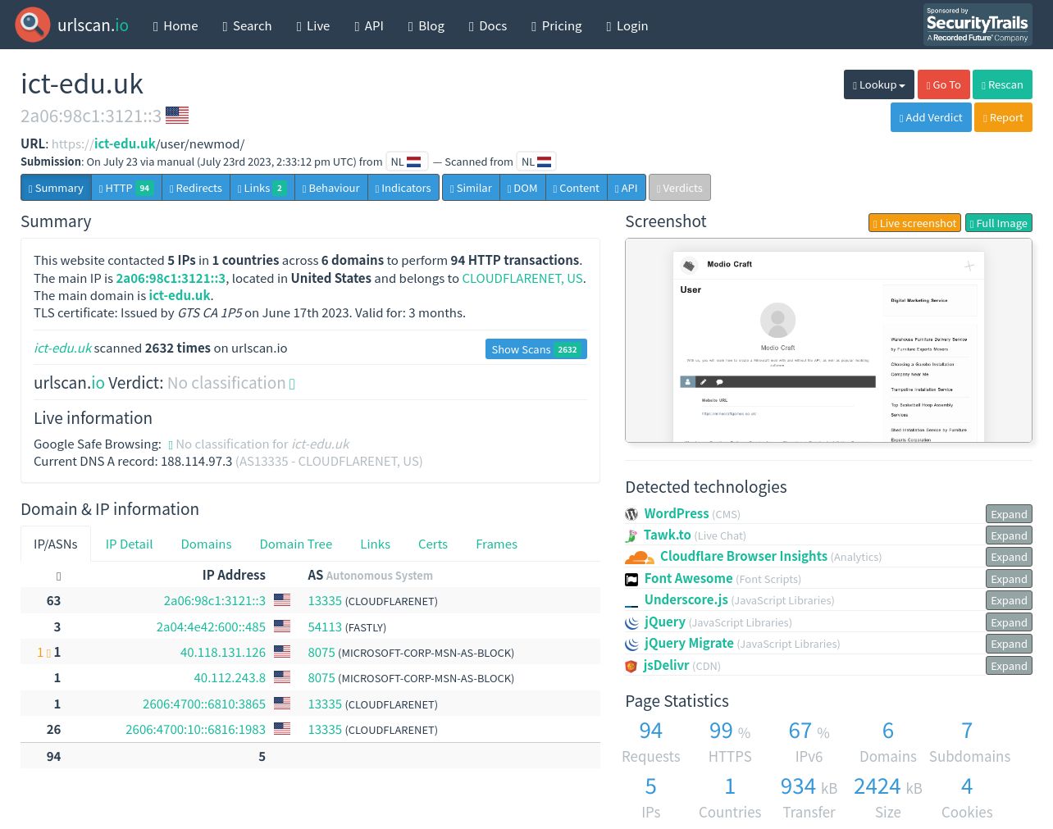Viewport: 1053px width, 829px height.
Task: Click the jQuery technology icon
Action: coord(631,622)
